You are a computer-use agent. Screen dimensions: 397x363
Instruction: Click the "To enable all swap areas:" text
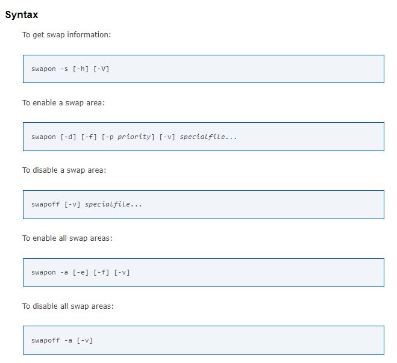pyautogui.click(x=67, y=238)
